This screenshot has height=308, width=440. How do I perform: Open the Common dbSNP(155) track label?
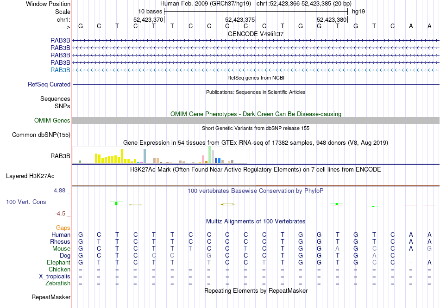(x=41, y=135)
